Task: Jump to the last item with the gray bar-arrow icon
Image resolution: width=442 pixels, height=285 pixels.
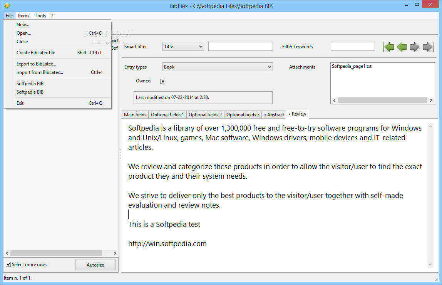Action: tap(429, 47)
